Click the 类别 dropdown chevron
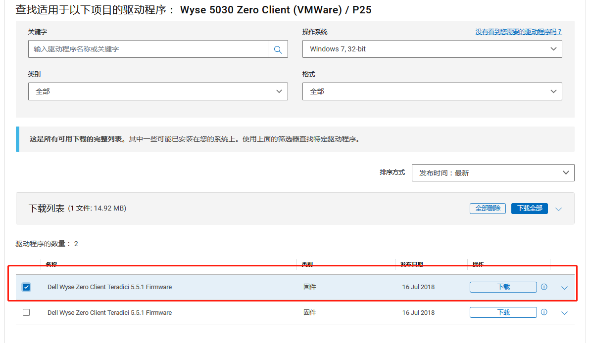This screenshot has height=343, width=589. (279, 91)
